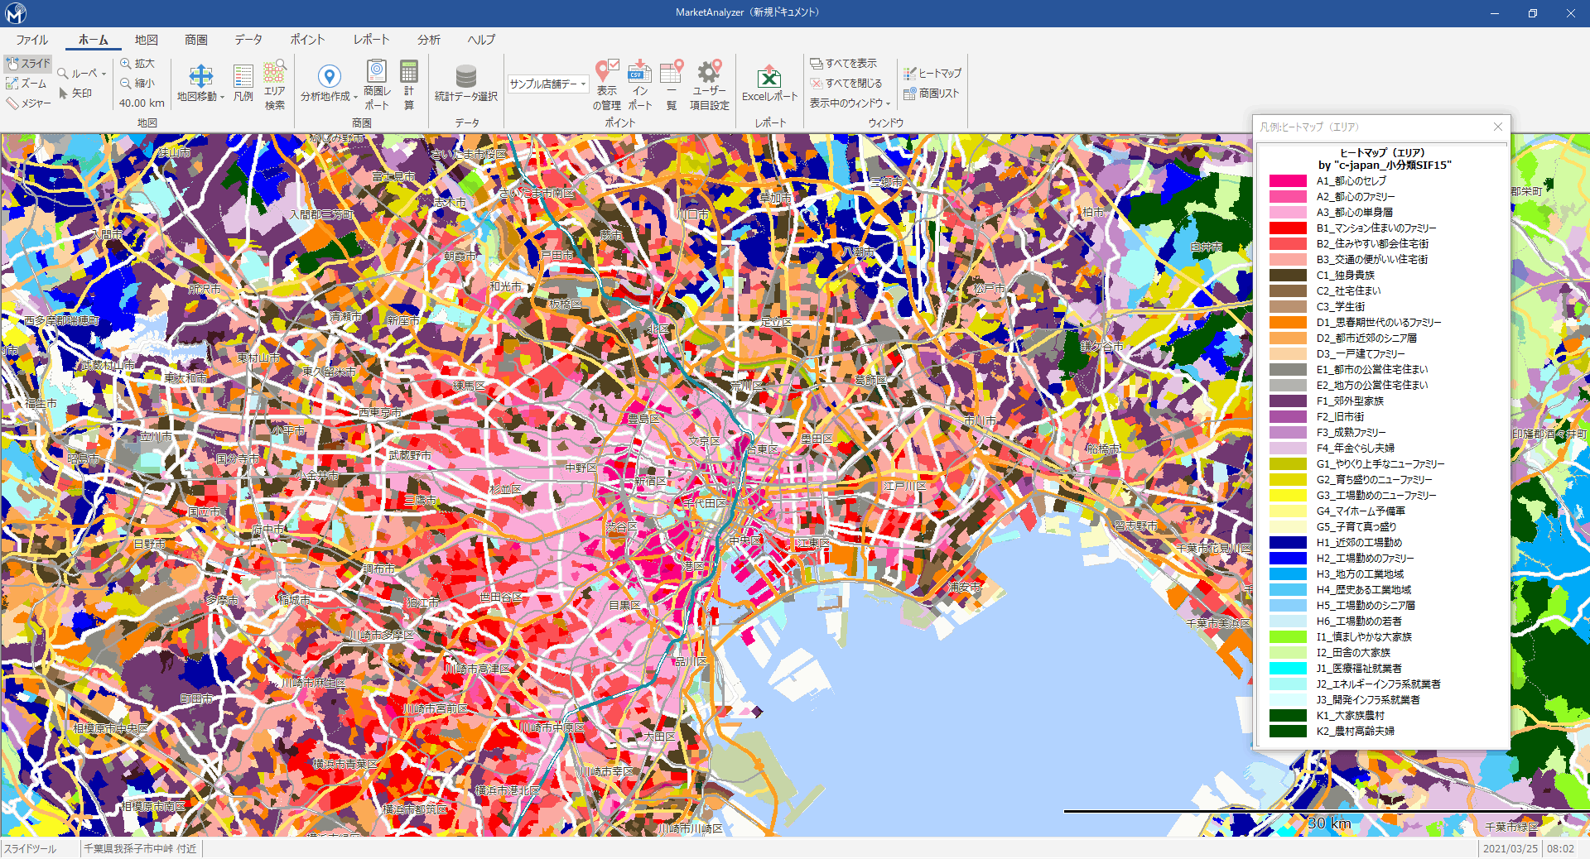Click 江戸川区 label on the map

click(905, 486)
